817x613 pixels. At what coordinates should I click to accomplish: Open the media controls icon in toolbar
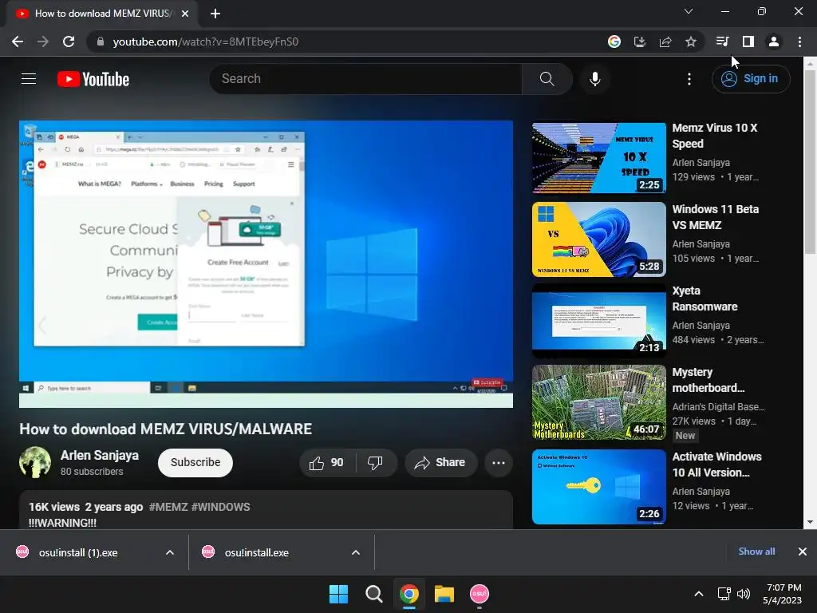[x=722, y=42]
